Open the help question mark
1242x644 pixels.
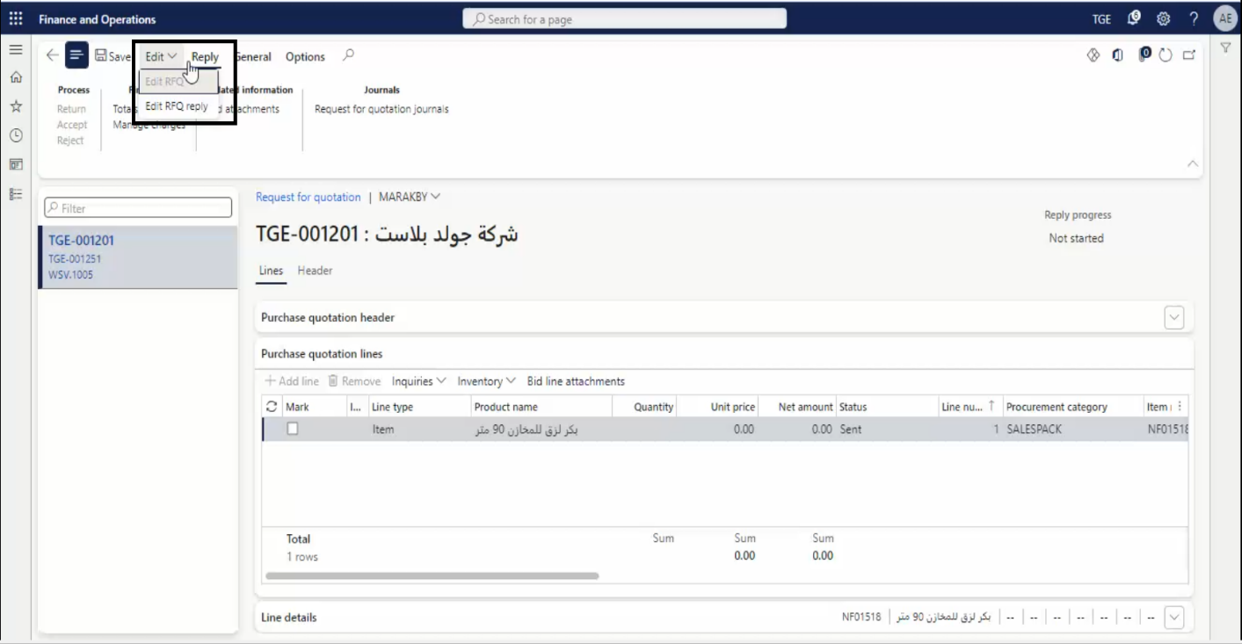tap(1194, 19)
